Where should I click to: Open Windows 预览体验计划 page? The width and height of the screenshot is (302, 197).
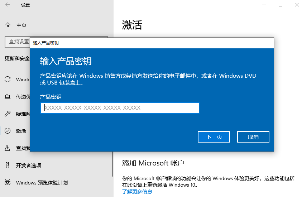tap(42, 183)
